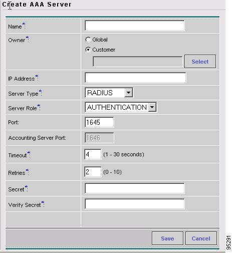Click the Select customer button
The height and width of the screenshot is (253, 232).
[x=200, y=62]
